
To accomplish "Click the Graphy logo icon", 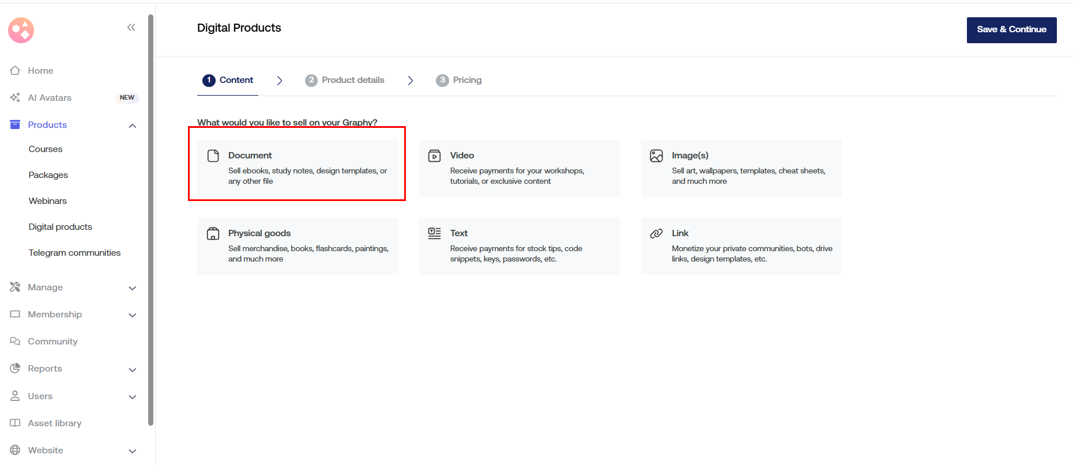I will click(21, 30).
